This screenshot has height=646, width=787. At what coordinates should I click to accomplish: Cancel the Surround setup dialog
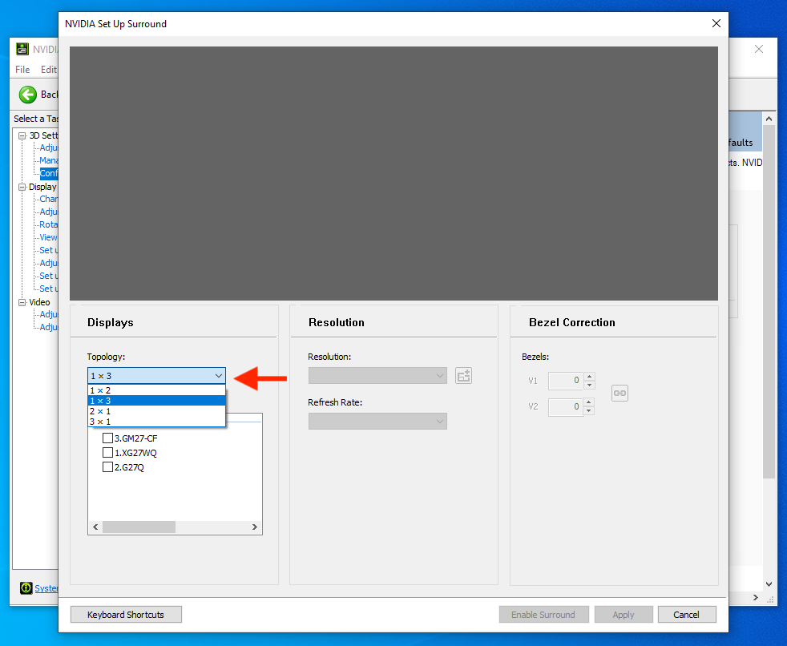coord(687,615)
